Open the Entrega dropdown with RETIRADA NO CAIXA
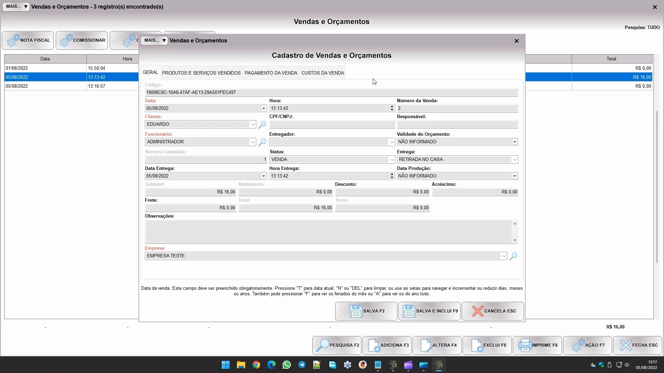664x373 pixels. point(515,160)
